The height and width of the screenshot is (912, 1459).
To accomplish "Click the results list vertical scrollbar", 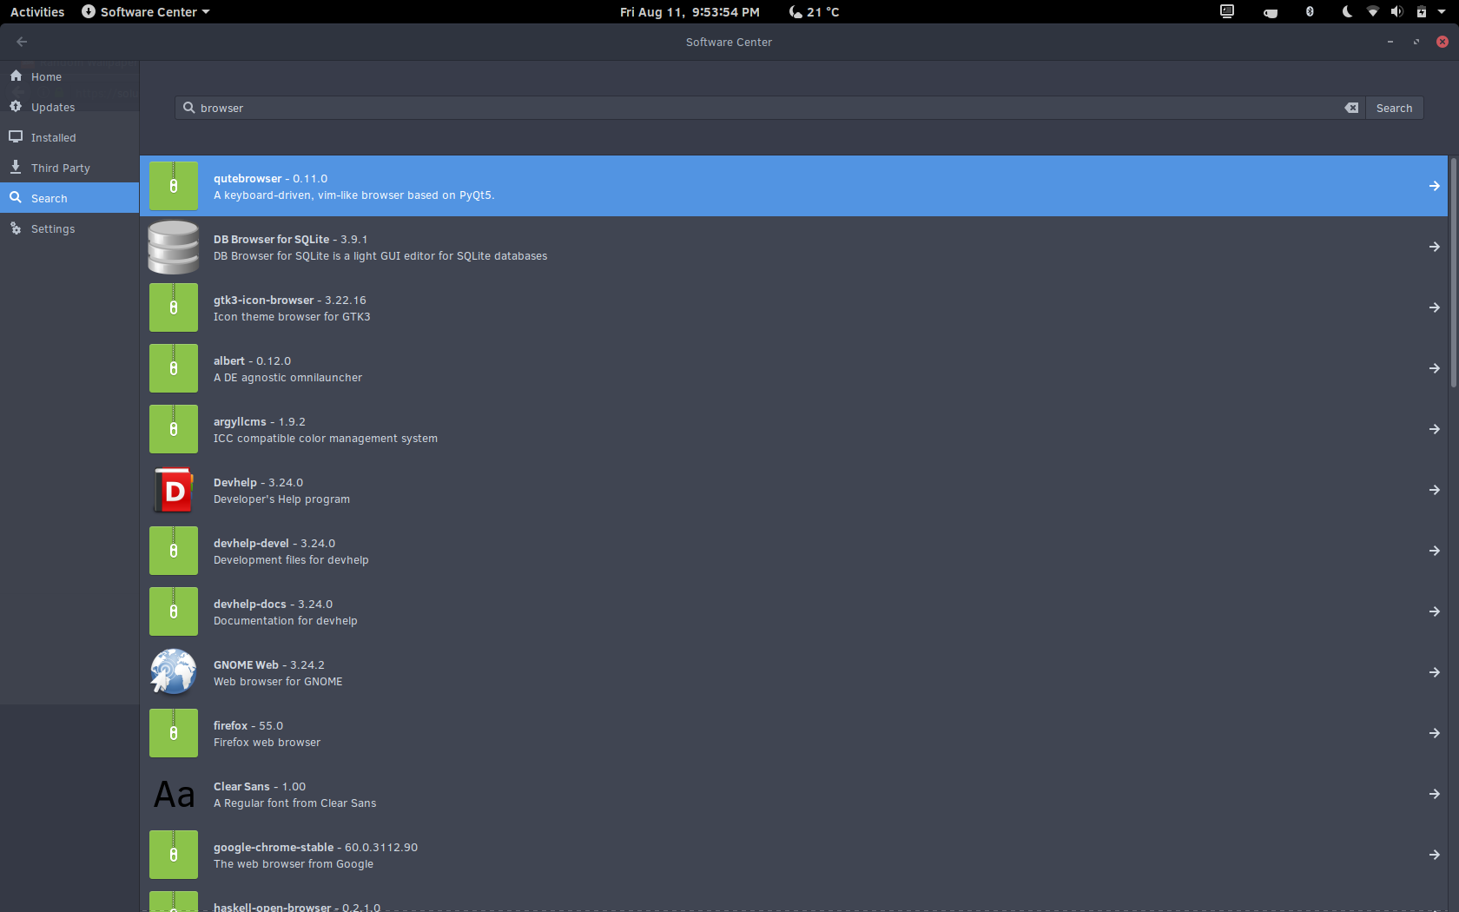I will tap(1453, 271).
